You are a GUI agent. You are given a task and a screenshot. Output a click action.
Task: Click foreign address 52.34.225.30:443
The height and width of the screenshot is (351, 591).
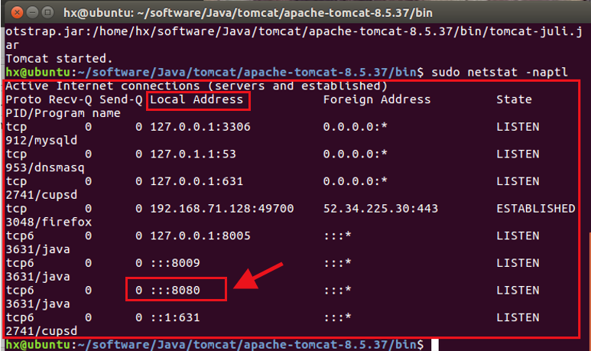click(381, 209)
